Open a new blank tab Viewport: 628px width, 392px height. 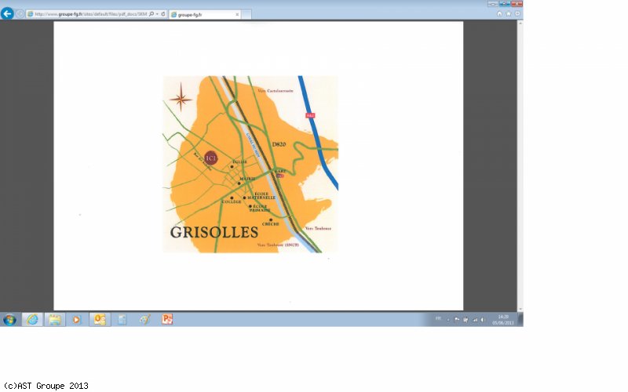(246, 14)
